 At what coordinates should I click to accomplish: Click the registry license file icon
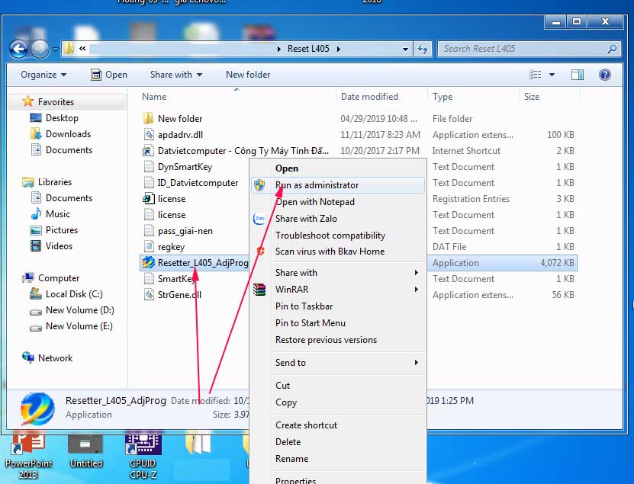(148, 199)
